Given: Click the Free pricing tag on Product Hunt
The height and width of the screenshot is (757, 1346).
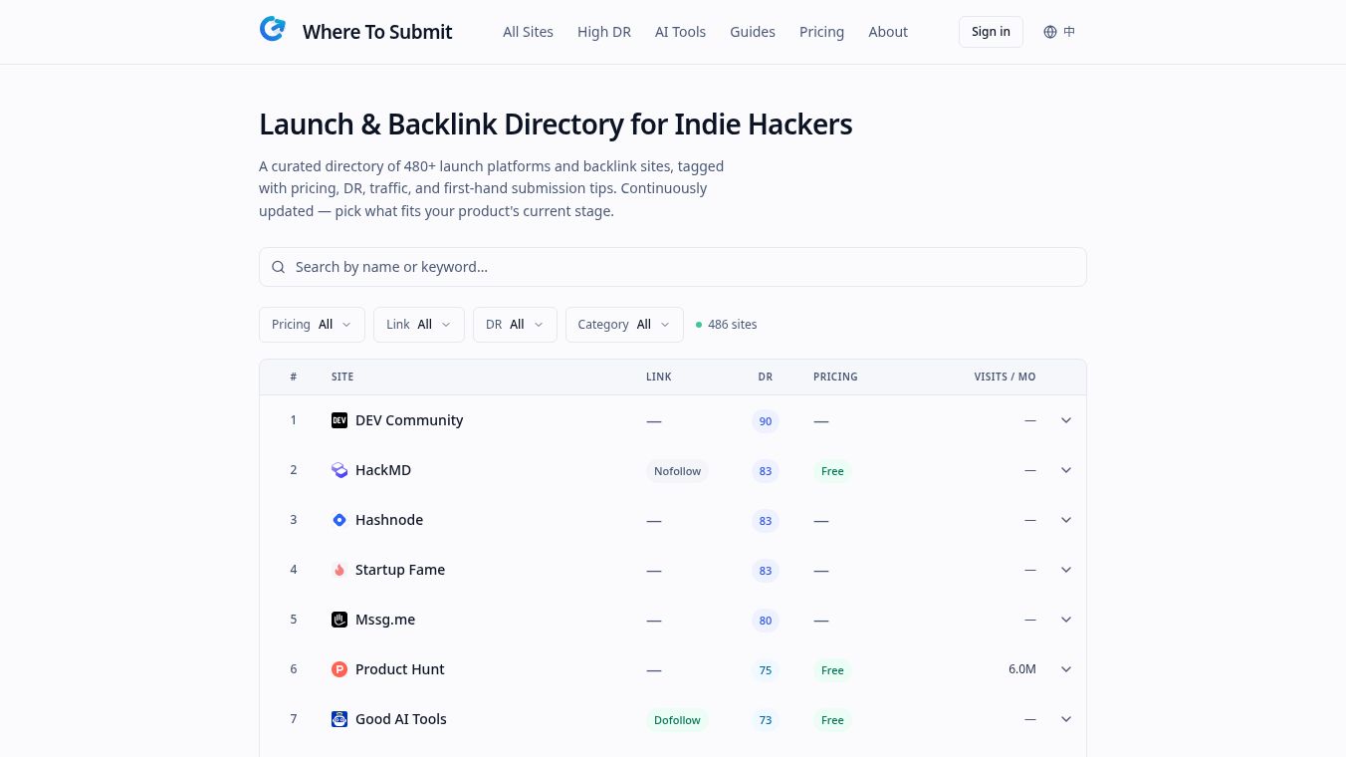Looking at the screenshot, I should [832, 670].
